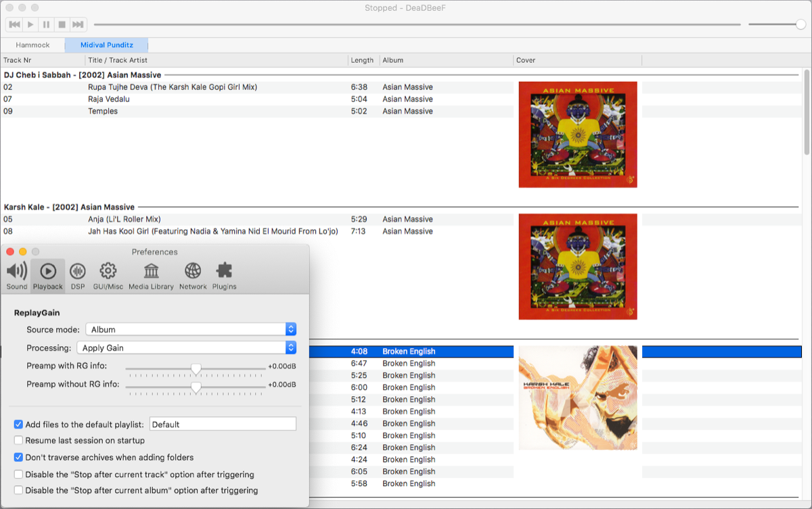Switch to the Hammock playlist tab

click(33, 45)
